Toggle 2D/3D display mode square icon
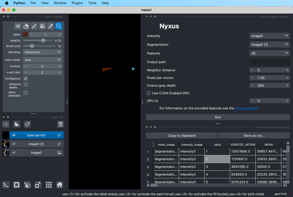This screenshot has width=293, height=197. point(17,185)
